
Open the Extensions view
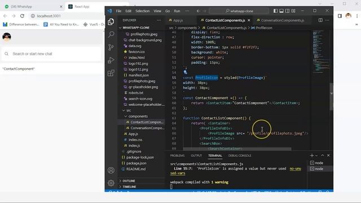(111, 73)
